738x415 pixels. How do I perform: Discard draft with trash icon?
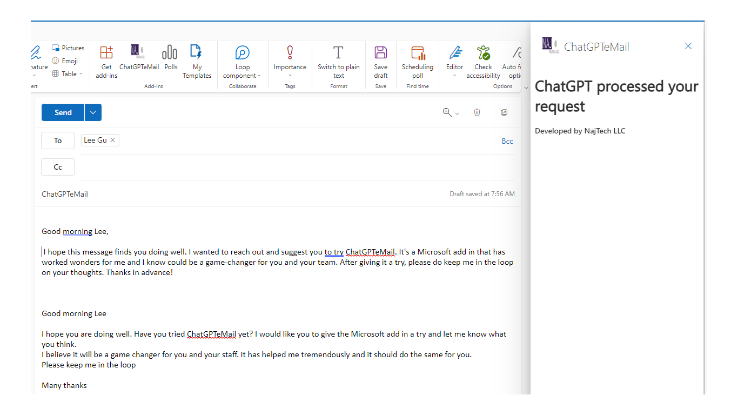[x=477, y=112]
